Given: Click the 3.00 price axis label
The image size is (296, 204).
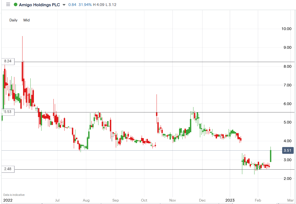Looking at the screenshot, I should [287, 160].
